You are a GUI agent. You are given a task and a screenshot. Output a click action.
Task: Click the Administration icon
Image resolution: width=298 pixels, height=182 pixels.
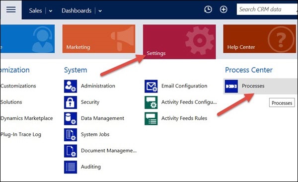click(x=71, y=86)
